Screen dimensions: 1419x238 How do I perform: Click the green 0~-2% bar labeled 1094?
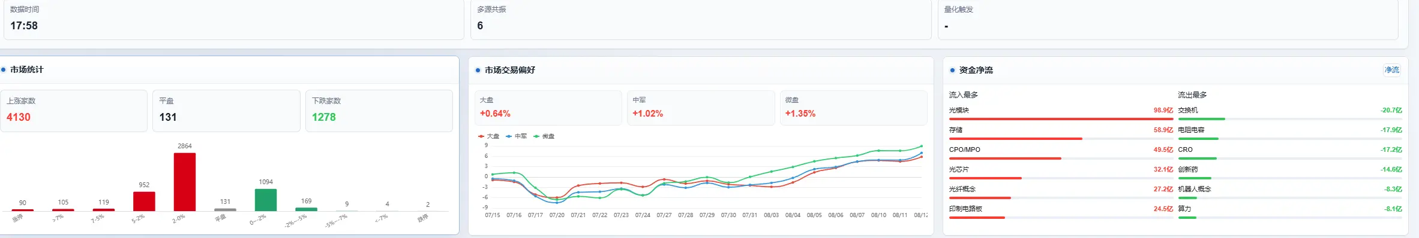click(266, 200)
